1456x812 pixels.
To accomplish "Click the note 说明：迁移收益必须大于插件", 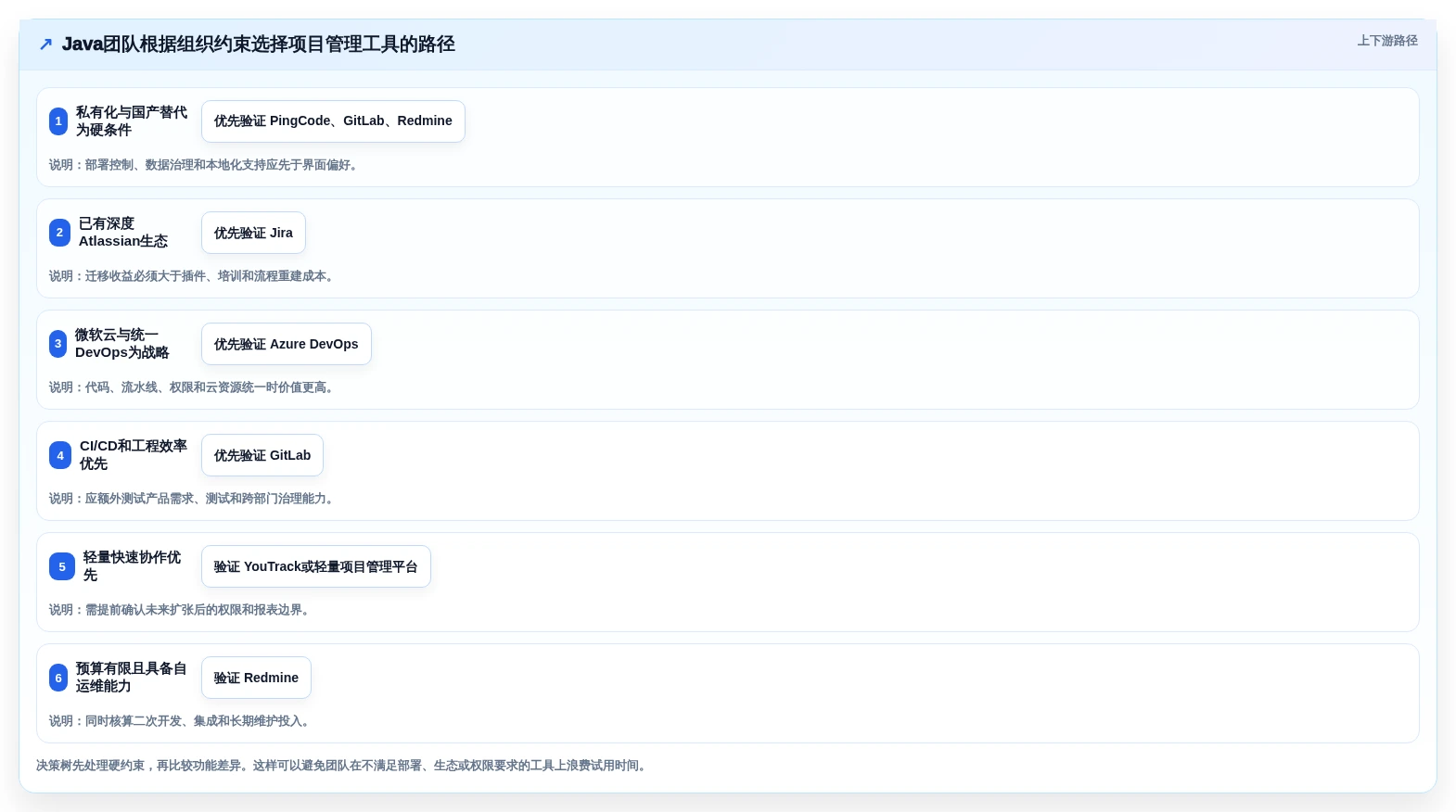I will click(x=193, y=276).
